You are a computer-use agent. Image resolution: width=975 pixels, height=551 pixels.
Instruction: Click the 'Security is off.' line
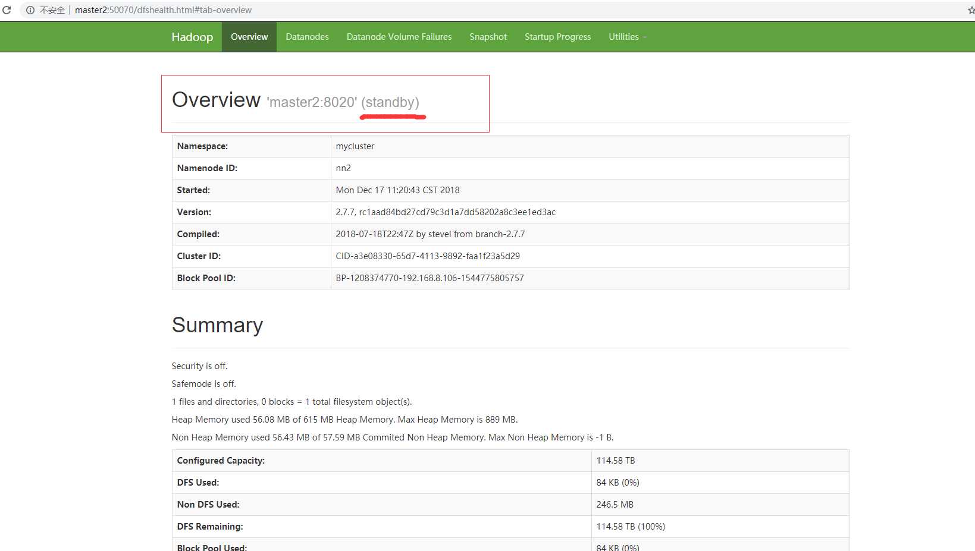pyautogui.click(x=199, y=366)
